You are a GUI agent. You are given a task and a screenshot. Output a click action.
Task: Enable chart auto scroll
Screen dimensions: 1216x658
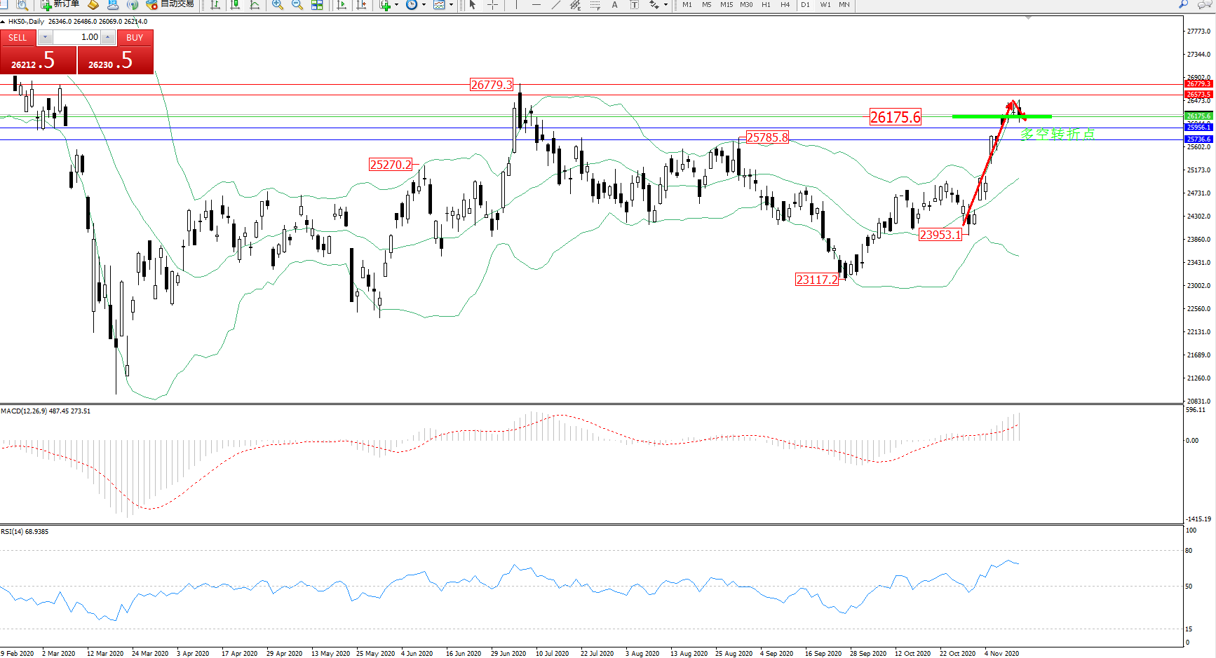[x=342, y=5]
